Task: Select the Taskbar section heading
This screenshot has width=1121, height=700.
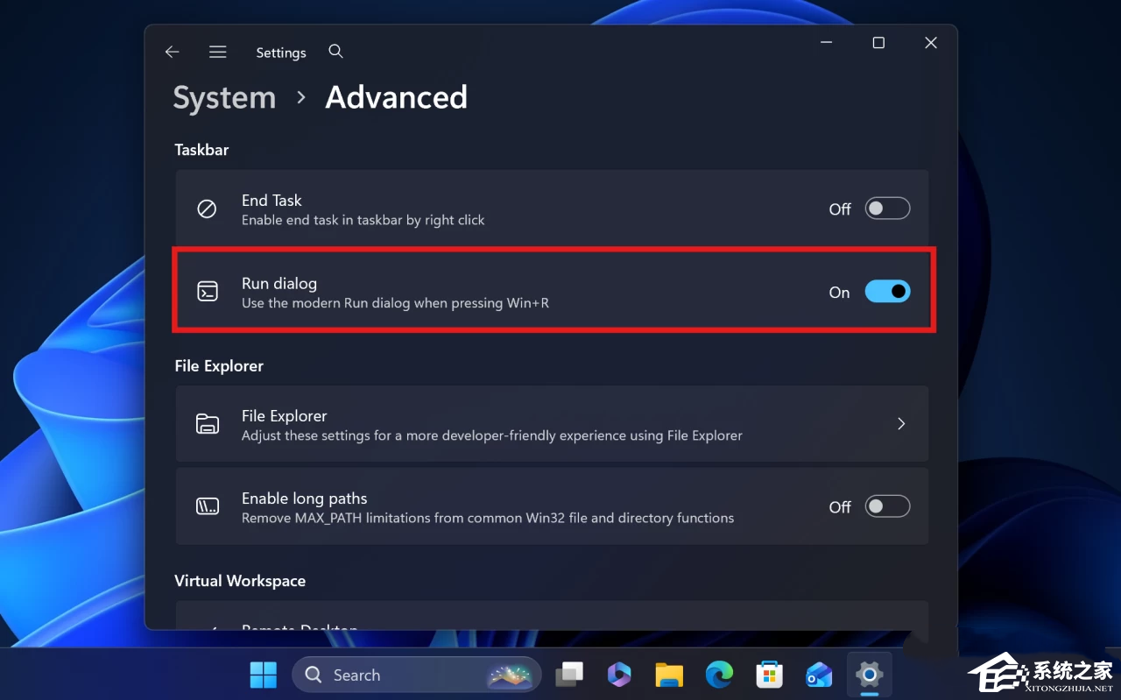Action: pos(201,150)
